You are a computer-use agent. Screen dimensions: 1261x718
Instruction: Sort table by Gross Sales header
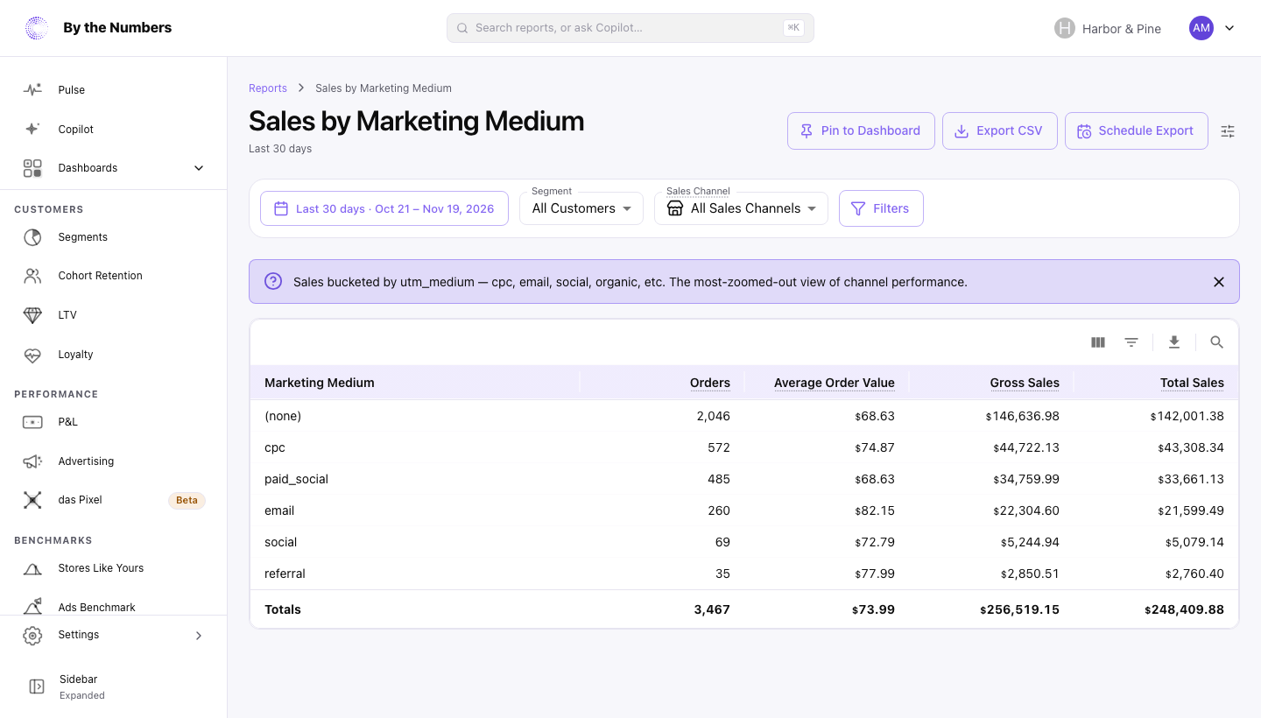pyautogui.click(x=1025, y=383)
